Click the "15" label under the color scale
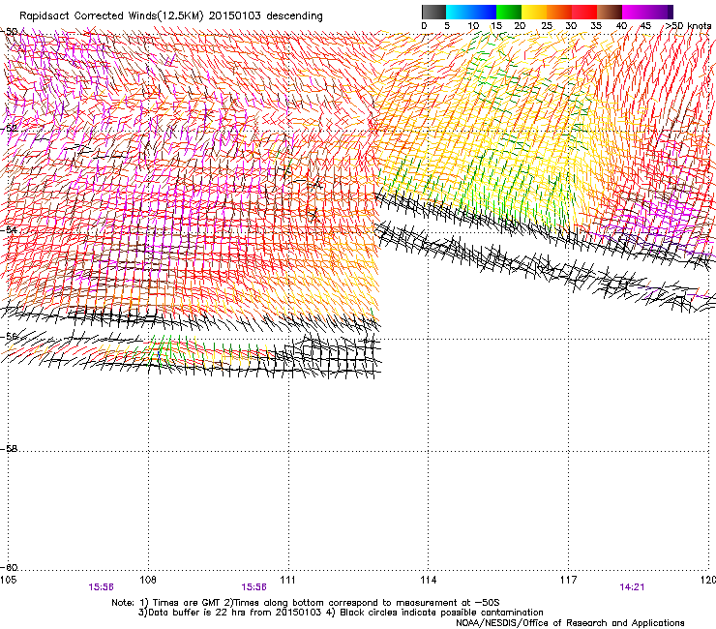 coord(496,26)
